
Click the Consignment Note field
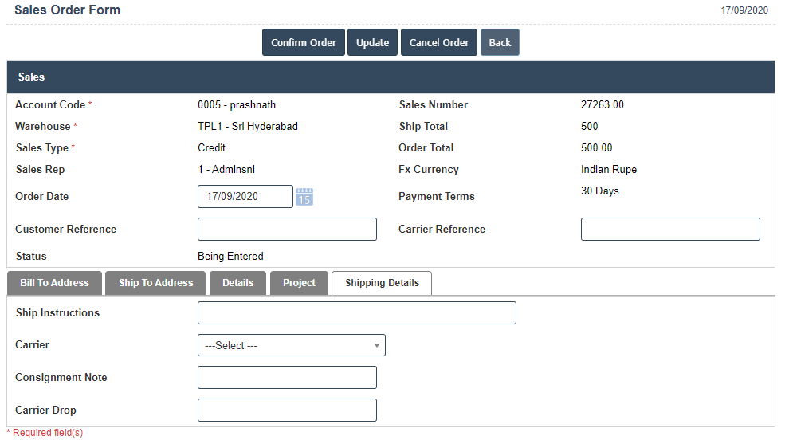click(287, 378)
